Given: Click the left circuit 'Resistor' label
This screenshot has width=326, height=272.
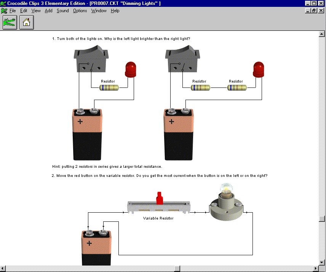Looking at the screenshot, I should point(108,81).
